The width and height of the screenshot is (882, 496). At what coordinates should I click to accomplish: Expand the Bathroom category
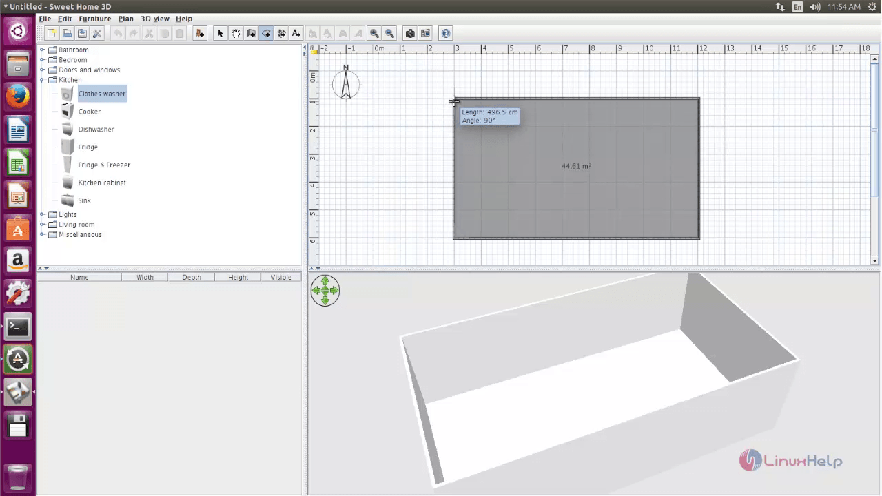(43, 50)
